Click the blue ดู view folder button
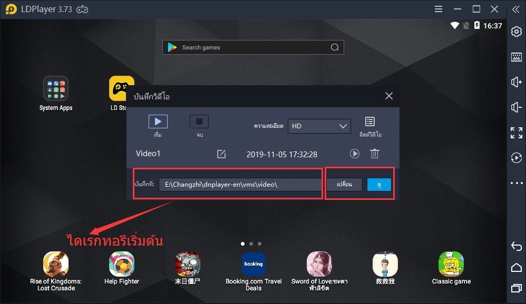Screen dimensions: 526x304 click(379, 185)
